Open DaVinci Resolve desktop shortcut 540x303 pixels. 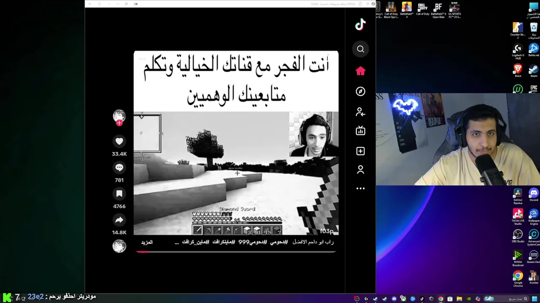518,196
